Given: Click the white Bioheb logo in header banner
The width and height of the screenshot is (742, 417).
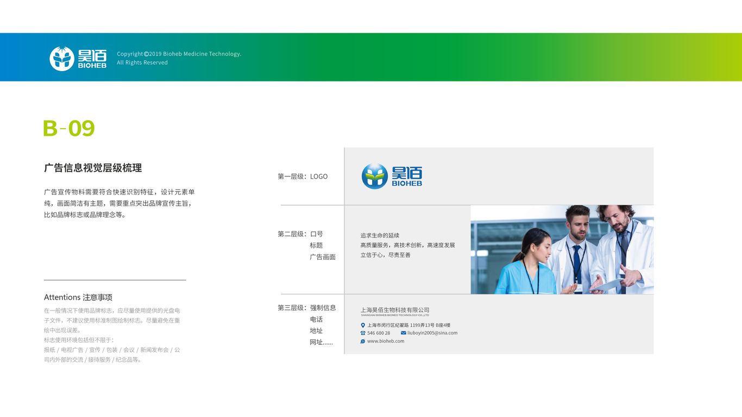Looking at the screenshot, I should tap(78, 59).
